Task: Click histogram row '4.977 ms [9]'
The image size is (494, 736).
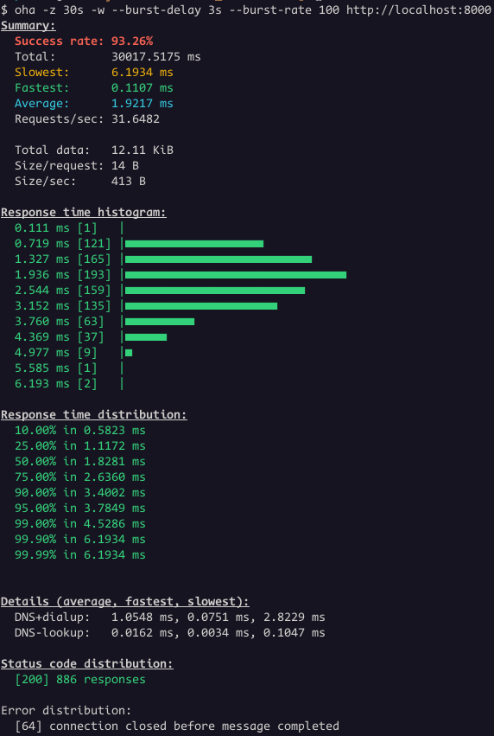Action: 73,353
